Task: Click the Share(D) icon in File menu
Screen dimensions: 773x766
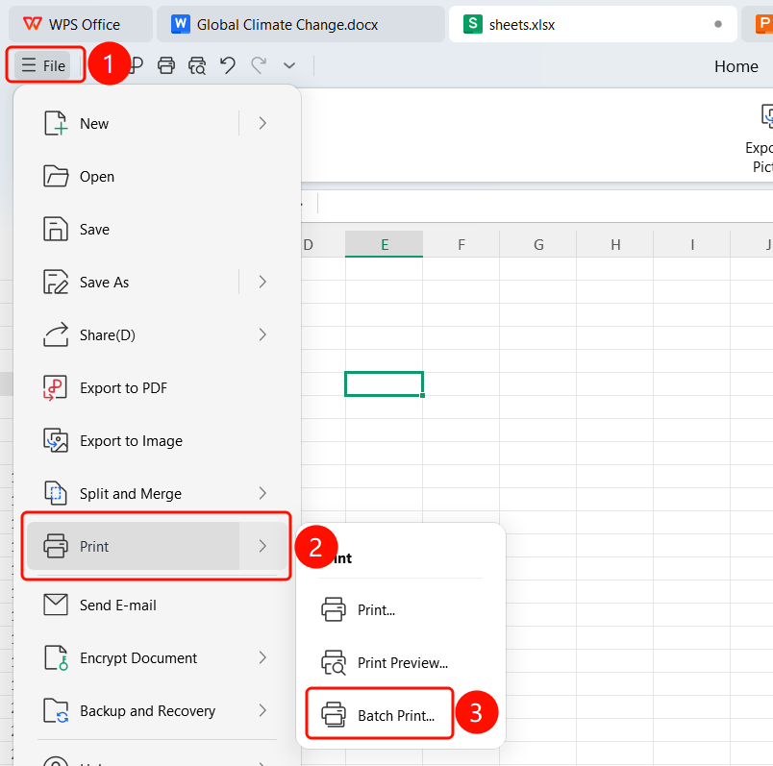Action: tap(56, 334)
